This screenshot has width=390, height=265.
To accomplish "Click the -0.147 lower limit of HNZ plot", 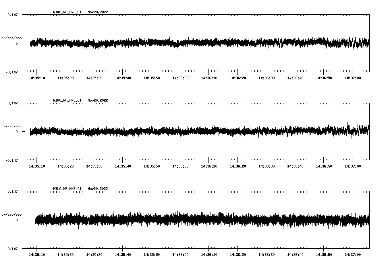I will [x=11, y=249].
